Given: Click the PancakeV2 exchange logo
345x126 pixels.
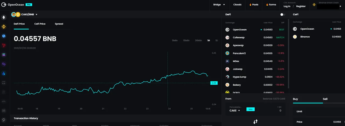Looking at the screenshot, I should tap(227, 53).
